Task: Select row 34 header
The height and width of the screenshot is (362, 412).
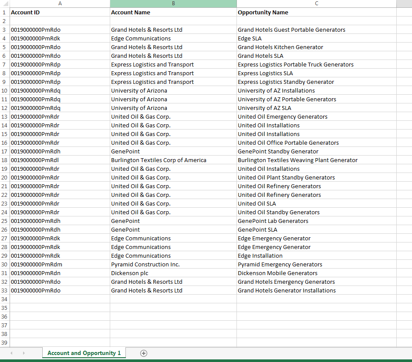Action: point(5,299)
